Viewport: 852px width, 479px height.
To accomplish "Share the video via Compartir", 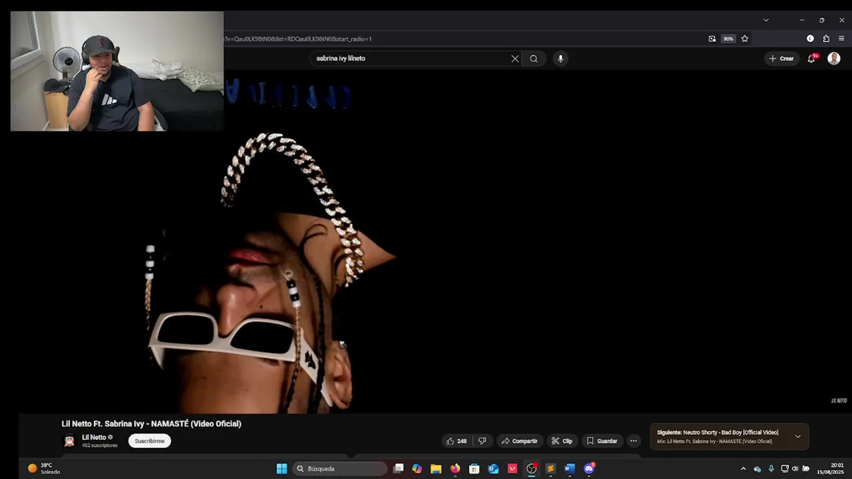I will pyautogui.click(x=519, y=441).
